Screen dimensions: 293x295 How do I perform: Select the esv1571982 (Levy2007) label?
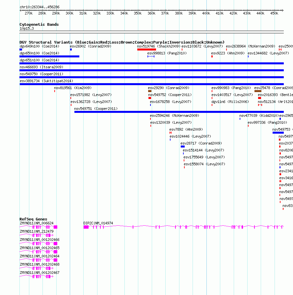(91, 95)
